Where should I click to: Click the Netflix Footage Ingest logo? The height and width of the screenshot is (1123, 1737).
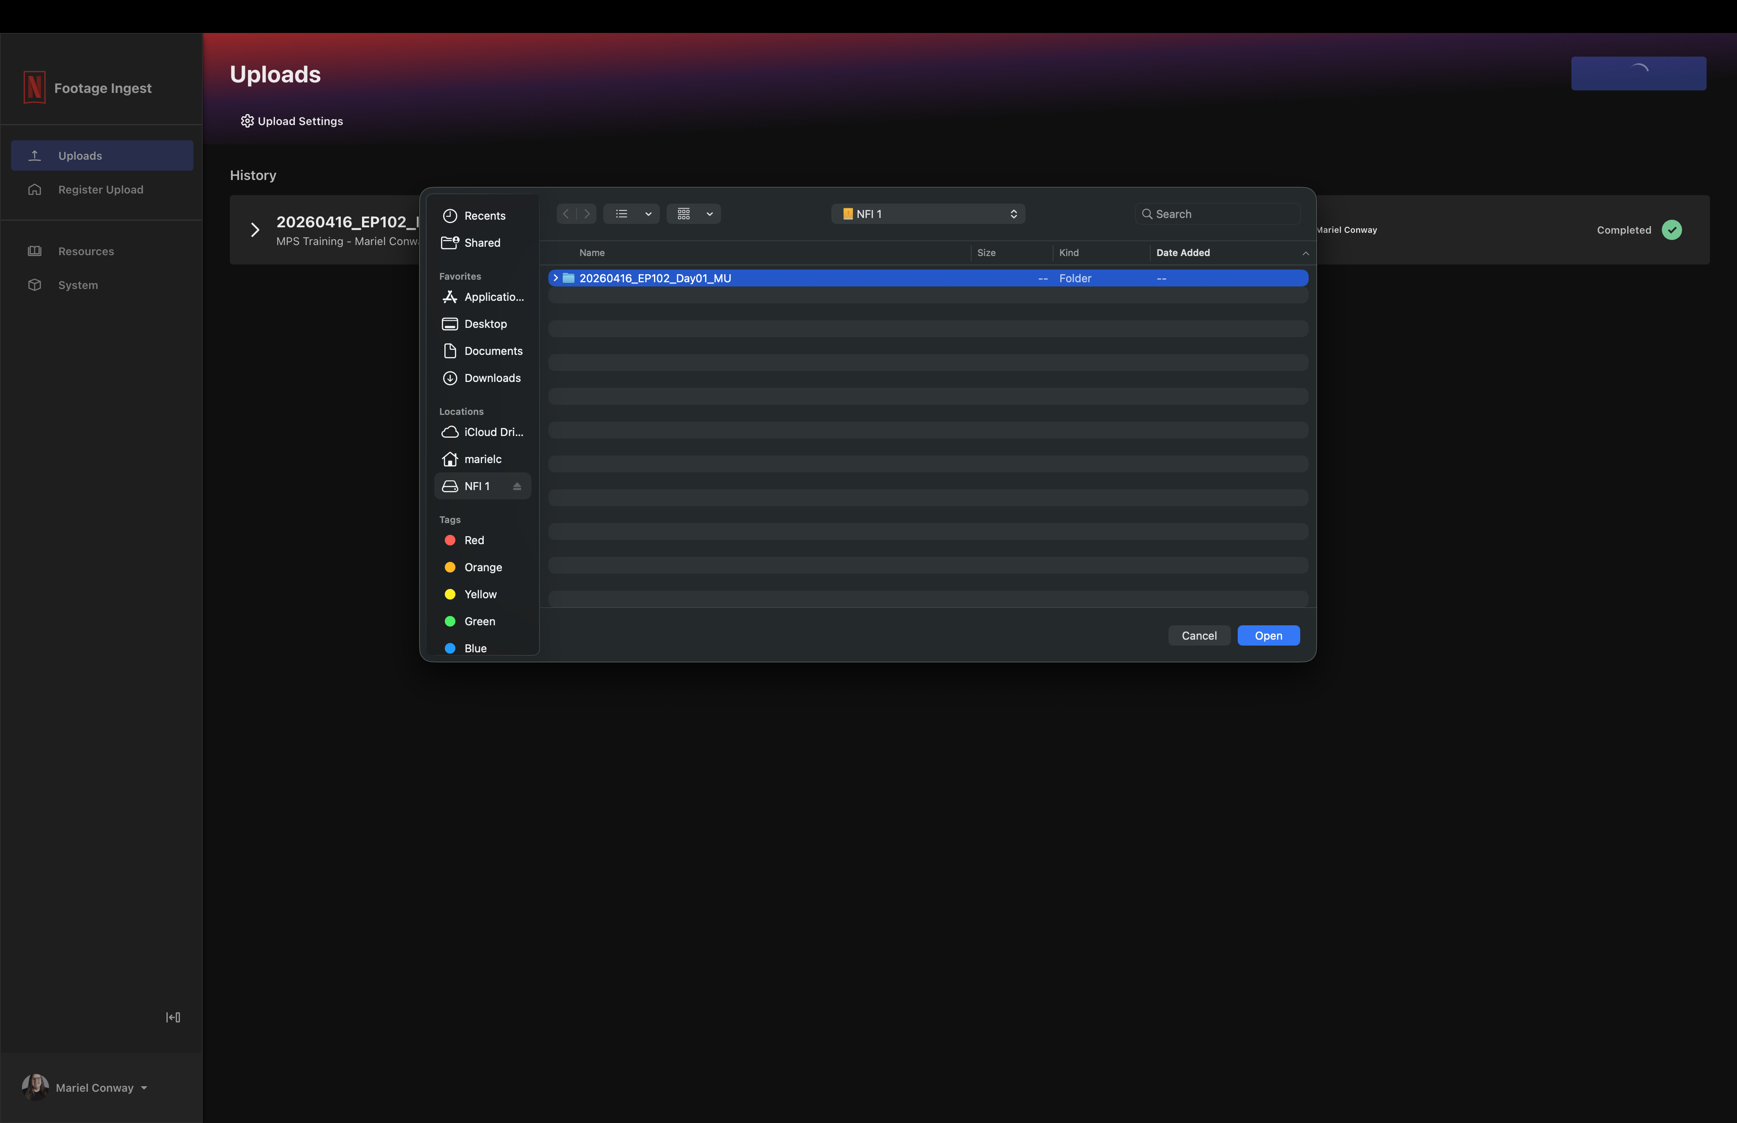[34, 87]
